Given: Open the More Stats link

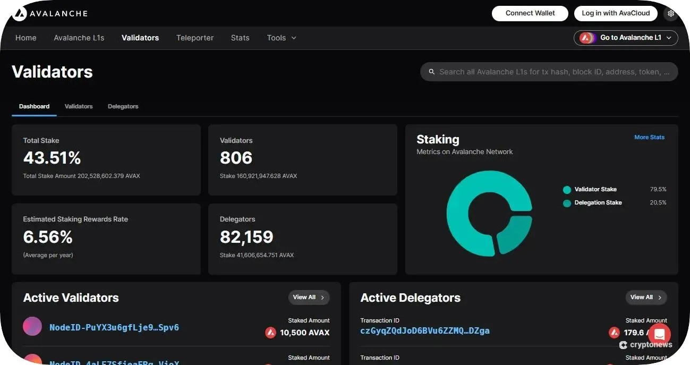Looking at the screenshot, I should 649,137.
